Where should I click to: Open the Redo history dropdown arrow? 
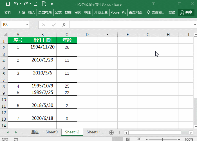tap(30, 4)
